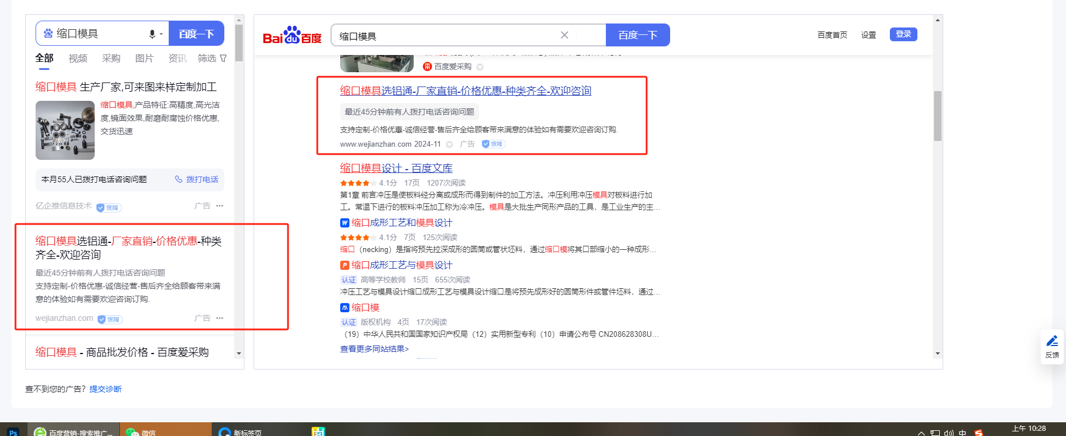
Task: Switch to 百度营销-搜索推广 taskbar window
Action: coord(73,431)
